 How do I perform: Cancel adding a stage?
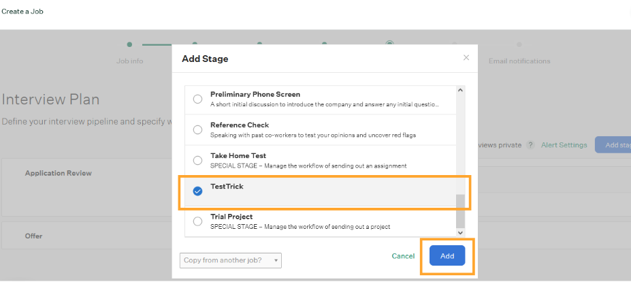coord(403,256)
